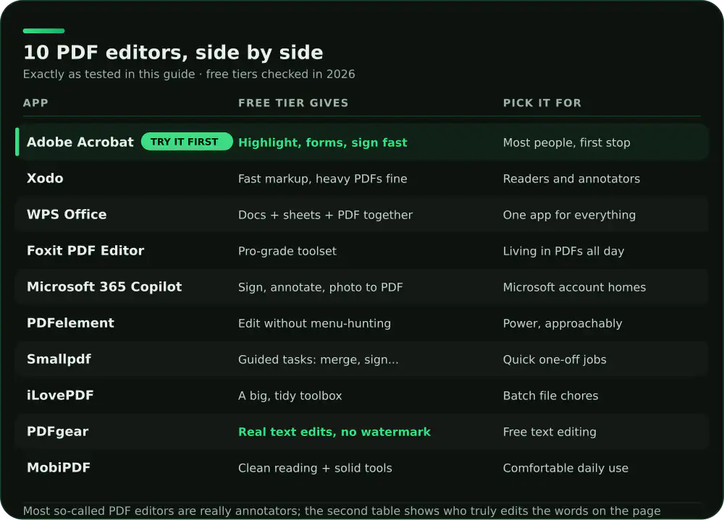Click 'A big, tidy toolbox' cell

click(x=290, y=396)
